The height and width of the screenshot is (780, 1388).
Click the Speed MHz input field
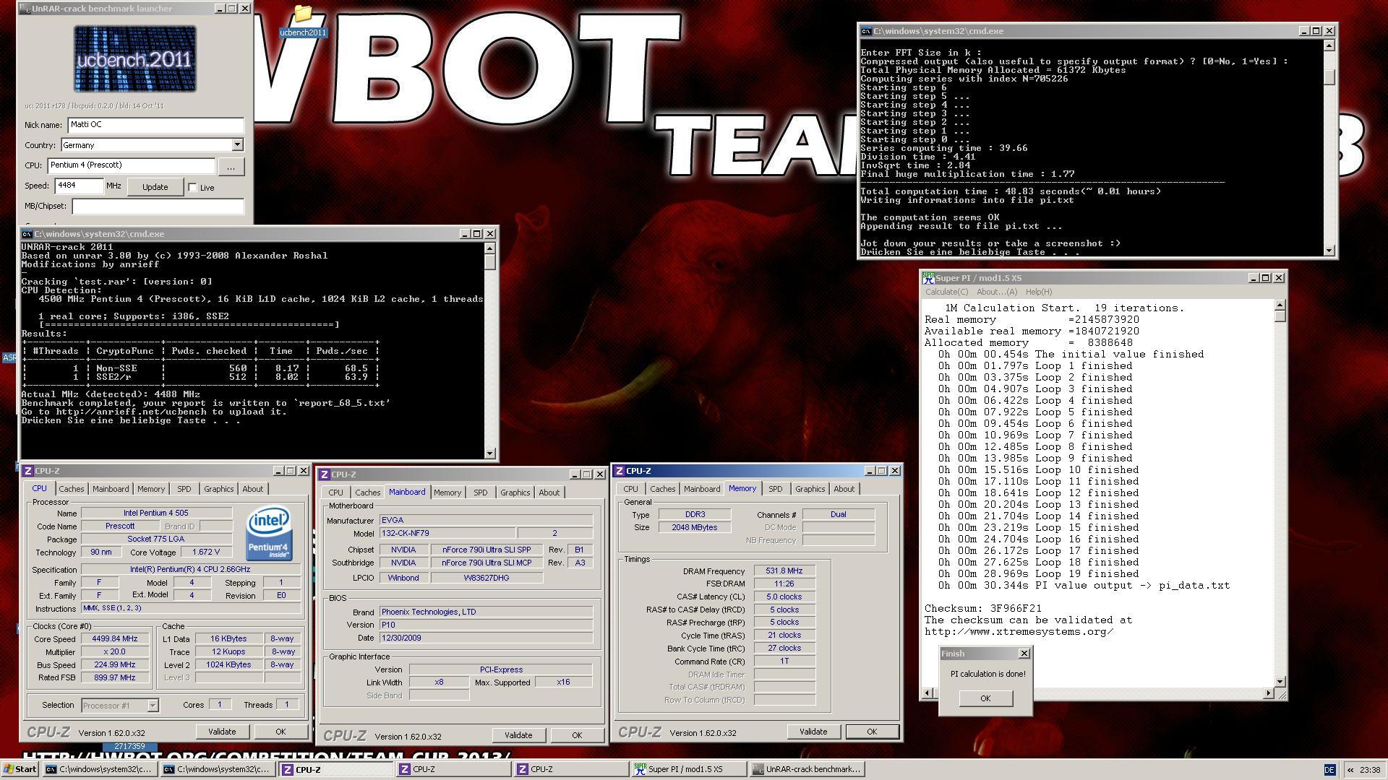pos(79,186)
